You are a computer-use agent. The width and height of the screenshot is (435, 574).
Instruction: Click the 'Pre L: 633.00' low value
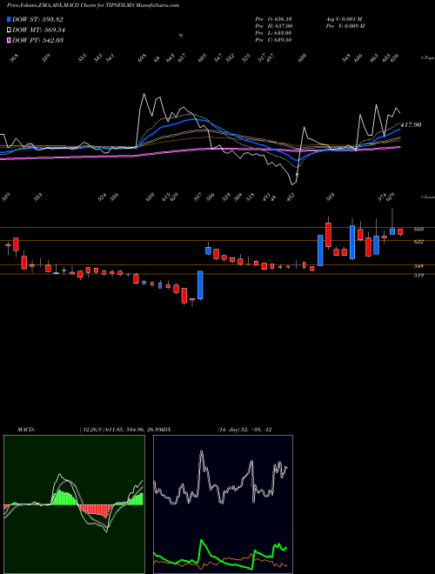(x=273, y=32)
